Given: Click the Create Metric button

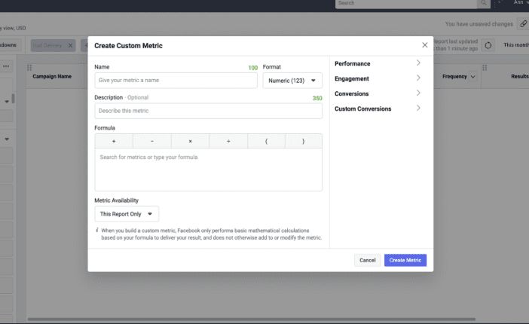Looking at the screenshot, I should coord(405,260).
